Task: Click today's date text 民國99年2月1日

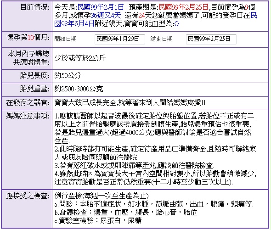Action: pyautogui.click(x=101, y=7)
